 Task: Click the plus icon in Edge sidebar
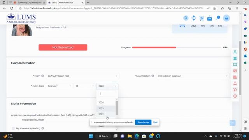(x=245, y=70)
